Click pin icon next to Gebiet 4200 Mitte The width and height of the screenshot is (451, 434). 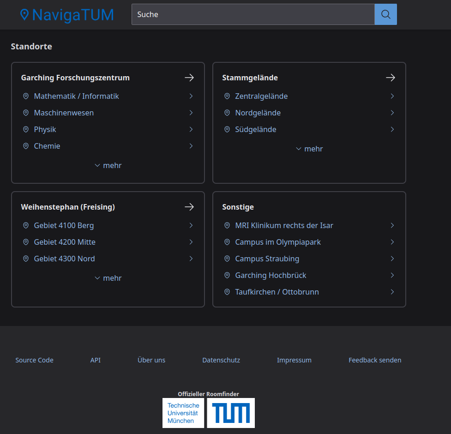26,242
